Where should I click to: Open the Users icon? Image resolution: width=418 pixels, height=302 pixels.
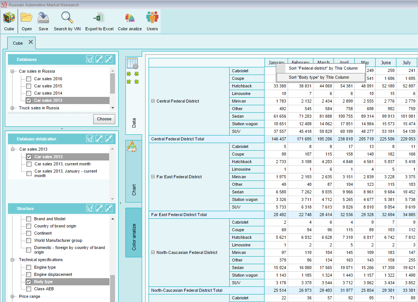coord(152,17)
